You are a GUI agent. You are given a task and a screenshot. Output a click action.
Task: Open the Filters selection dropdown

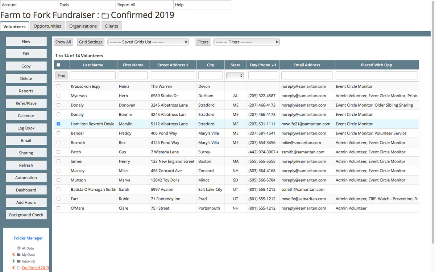246,42
